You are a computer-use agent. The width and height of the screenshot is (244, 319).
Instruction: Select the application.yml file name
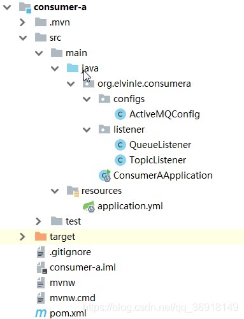[130, 206]
